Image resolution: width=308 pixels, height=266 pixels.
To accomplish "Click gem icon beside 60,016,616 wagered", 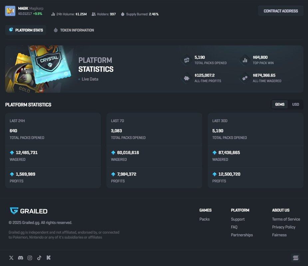I will pyautogui.click(x=113, y=153).
